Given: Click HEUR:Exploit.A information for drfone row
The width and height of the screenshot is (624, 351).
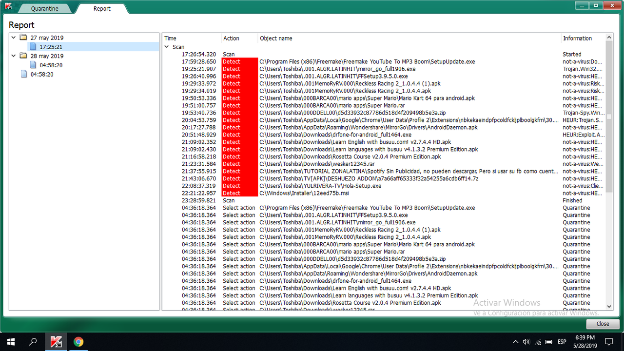Looking at the screenshot, I should 584,135.
